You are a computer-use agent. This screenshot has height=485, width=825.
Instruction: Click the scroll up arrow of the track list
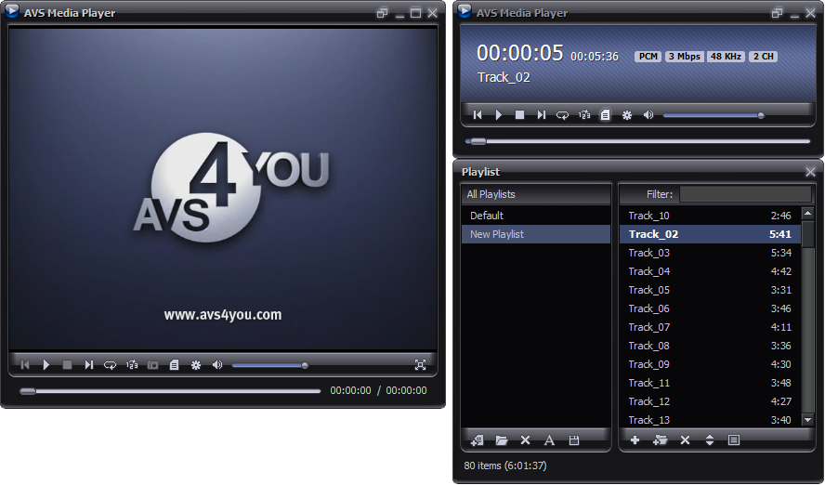tap(807, 213)
